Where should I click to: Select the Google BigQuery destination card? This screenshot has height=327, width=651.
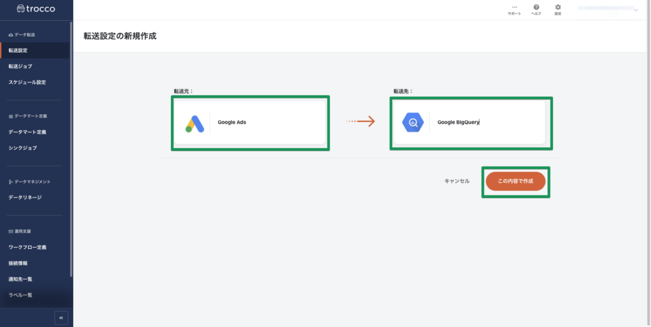click(470, 123)
